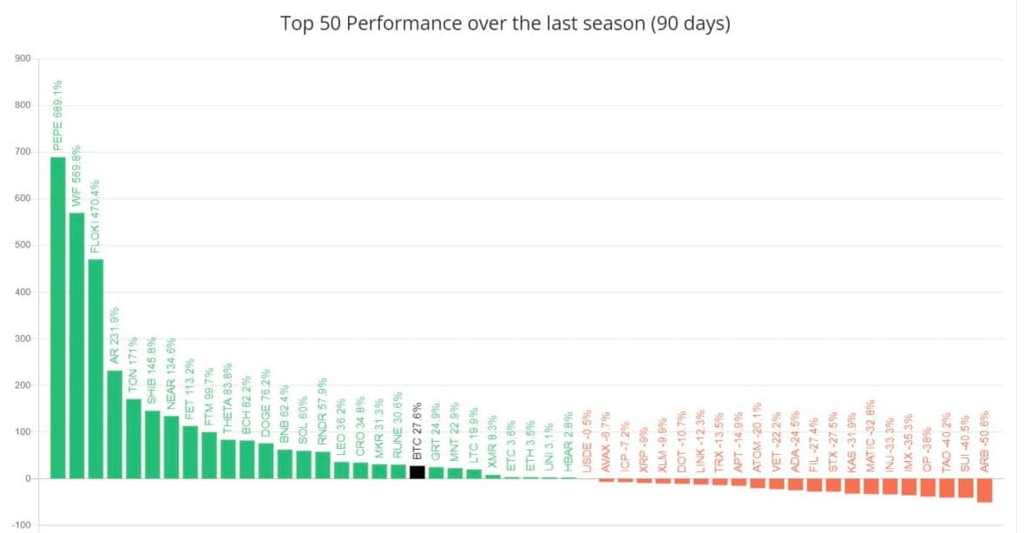Click the red ARB bar
Viewport: 1024px width, 533px height.
pyautogui.click(x=984, y=490)
